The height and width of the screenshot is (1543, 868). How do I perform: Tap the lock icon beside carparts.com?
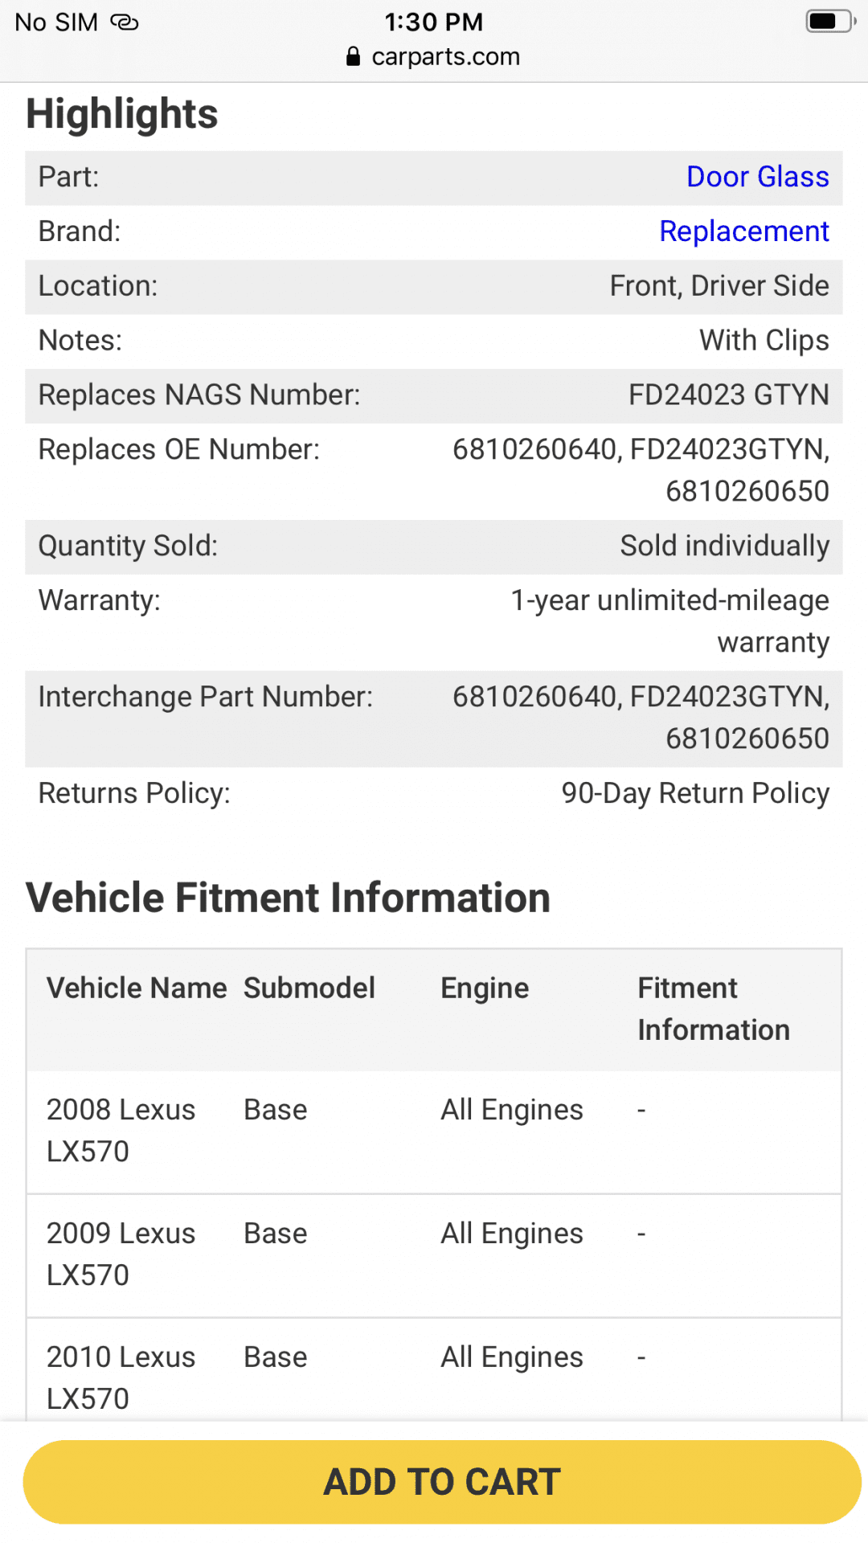[353, 56]
